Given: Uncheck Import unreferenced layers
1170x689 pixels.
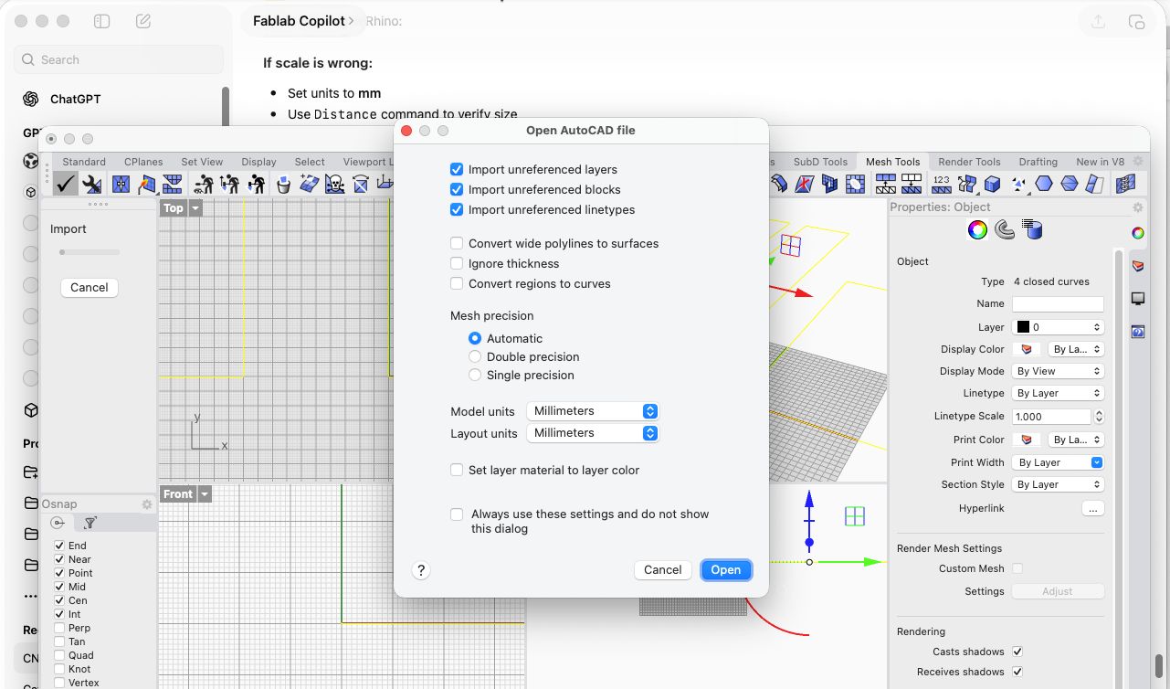Looking at the screenshot, I should tap(457, 169).
